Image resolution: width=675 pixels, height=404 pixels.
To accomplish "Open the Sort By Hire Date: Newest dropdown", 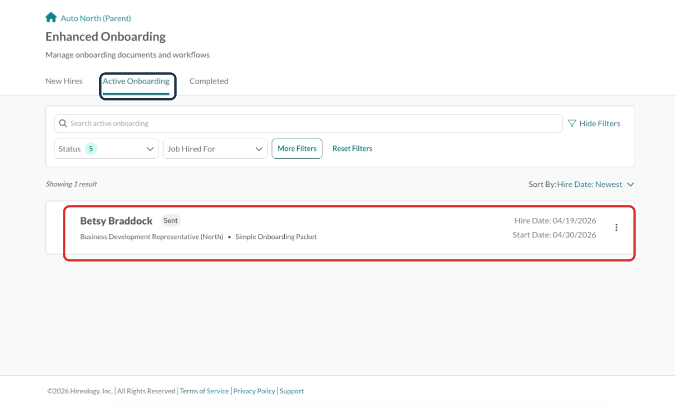I will [x=595, y=184].
